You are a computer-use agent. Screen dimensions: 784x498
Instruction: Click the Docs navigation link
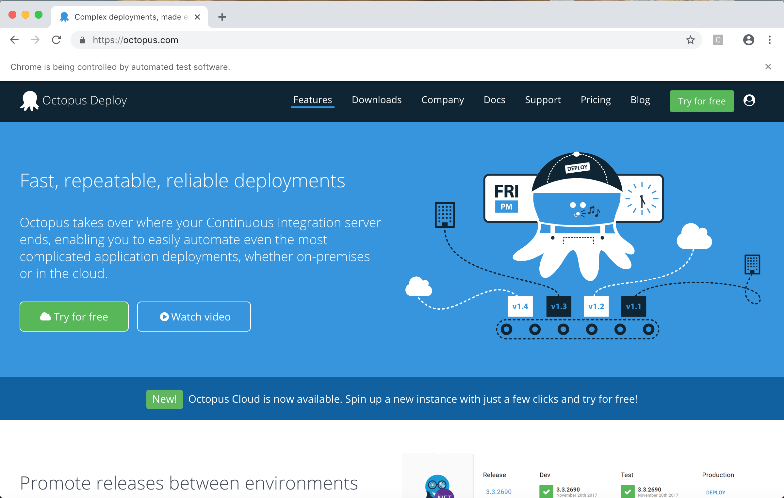click(494, 100)
